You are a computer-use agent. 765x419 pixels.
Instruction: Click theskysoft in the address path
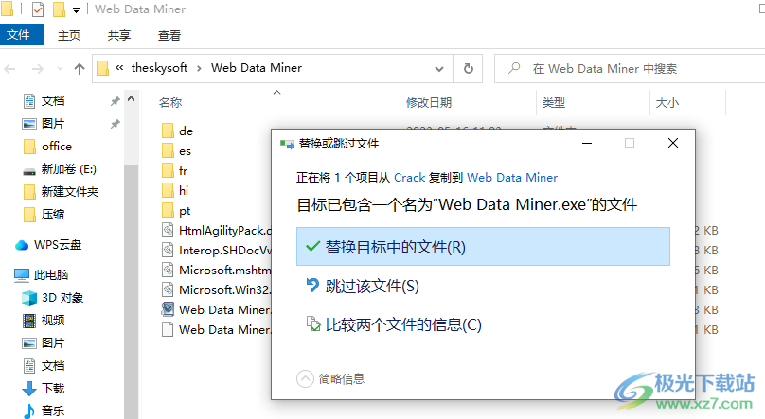[159, 68]
